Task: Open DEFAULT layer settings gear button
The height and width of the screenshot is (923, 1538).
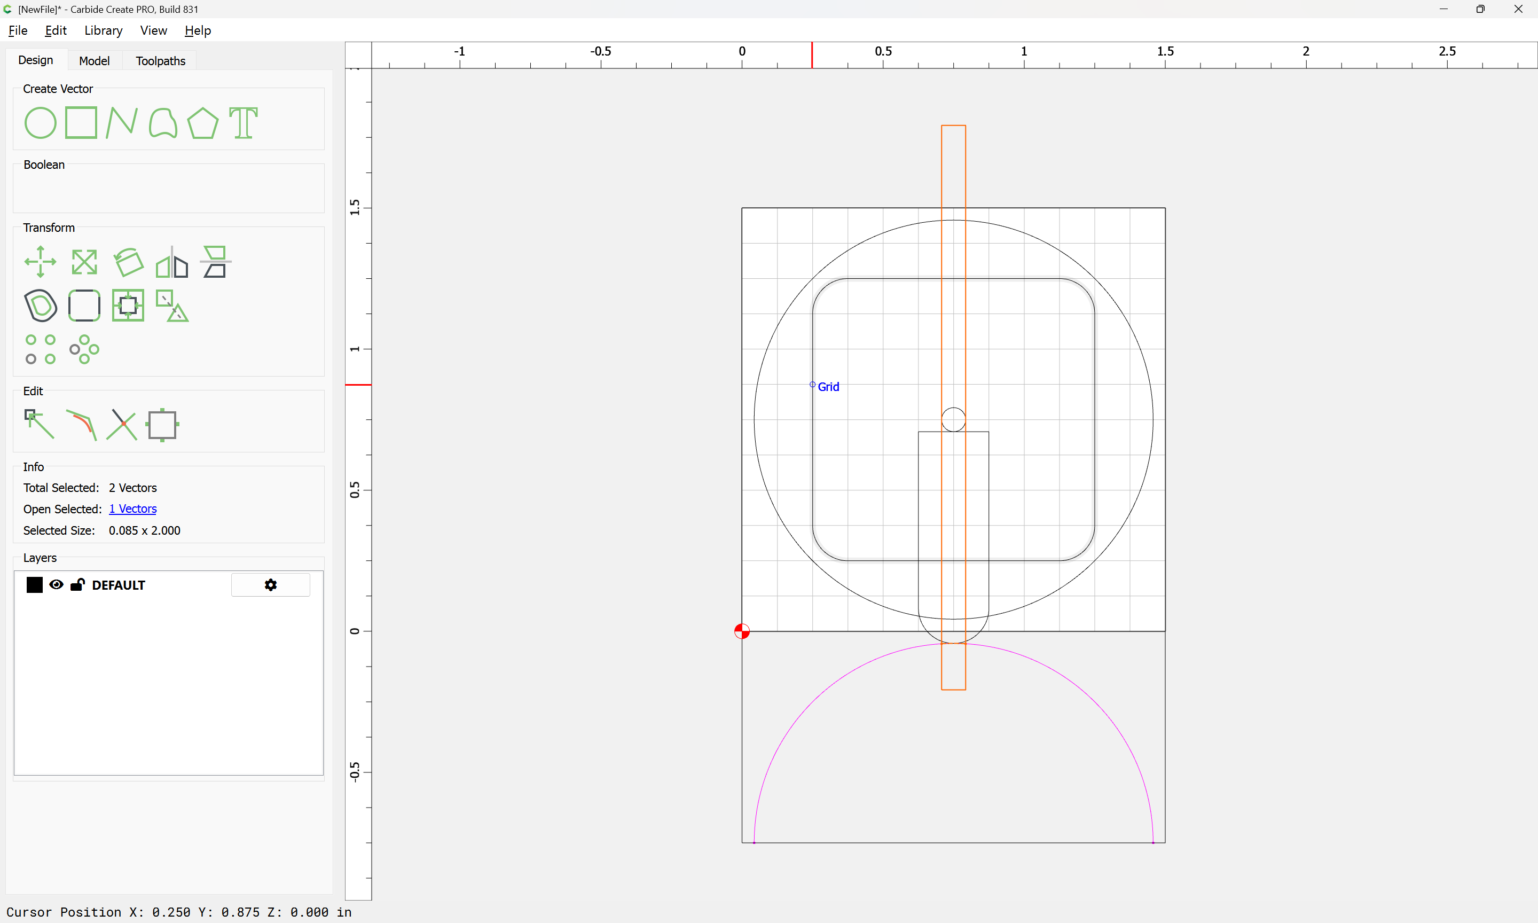Action: pos(270,585)
